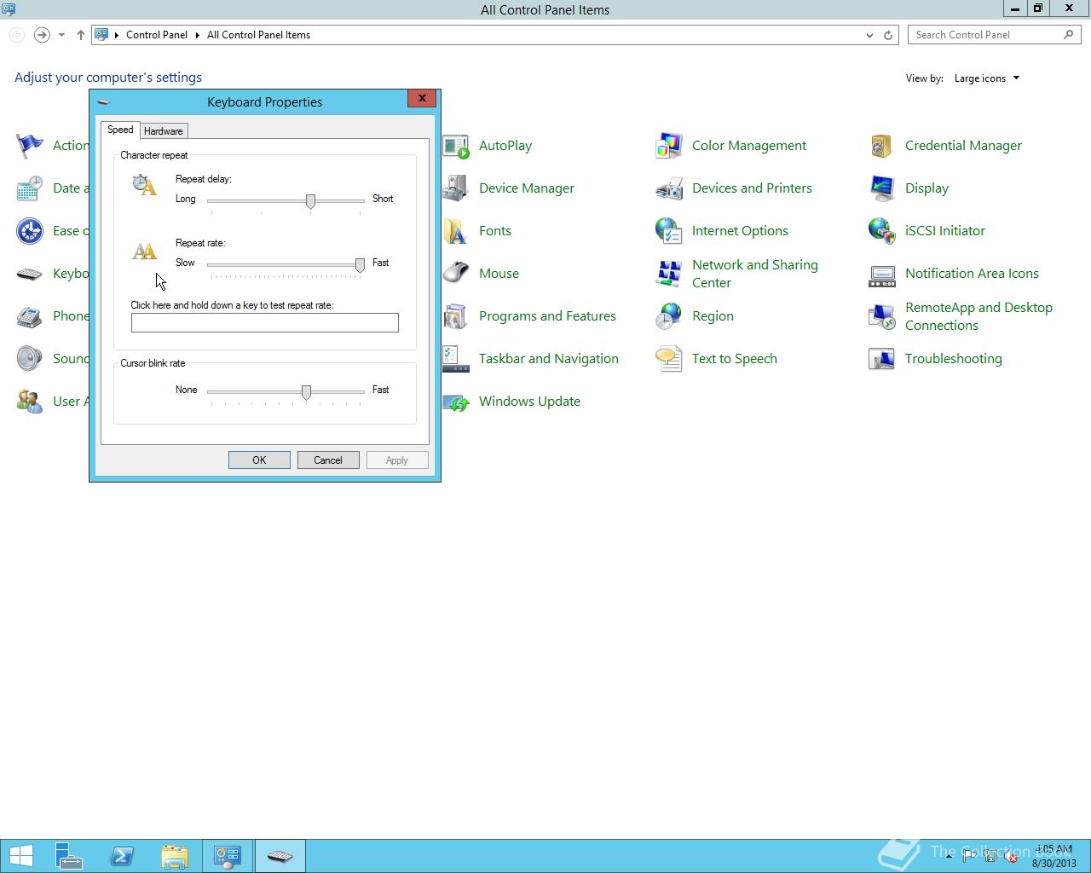The height and width of the screenshot is (873, 1091).
Task: Open the RemoteApp and Desktop Connections icon
Action: [x=882, y=316]
